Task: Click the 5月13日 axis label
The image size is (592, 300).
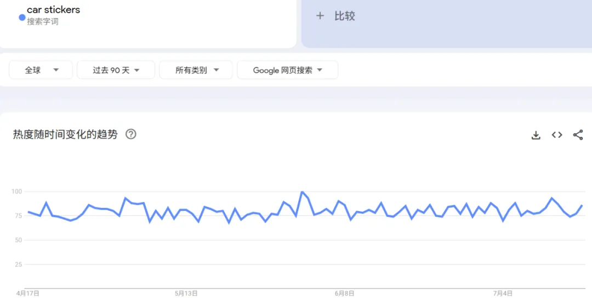Action: tap(186, 293)
